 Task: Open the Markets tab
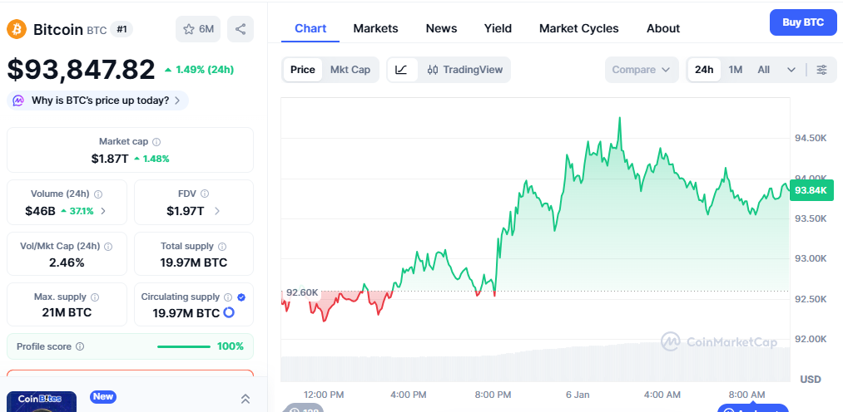(x=376, y=28)
